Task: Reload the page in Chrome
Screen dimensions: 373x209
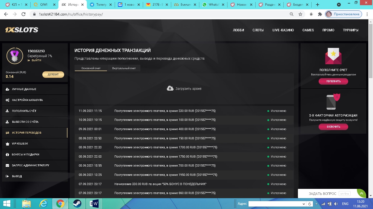Action: click(23, 14)
